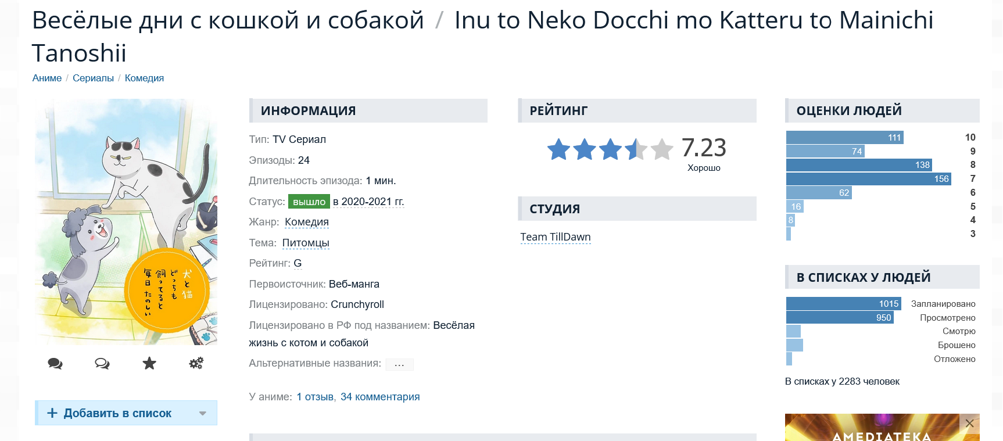1003x441 pixels.
Task: Click the Питомцы theme link
Action: coord(306,243)
